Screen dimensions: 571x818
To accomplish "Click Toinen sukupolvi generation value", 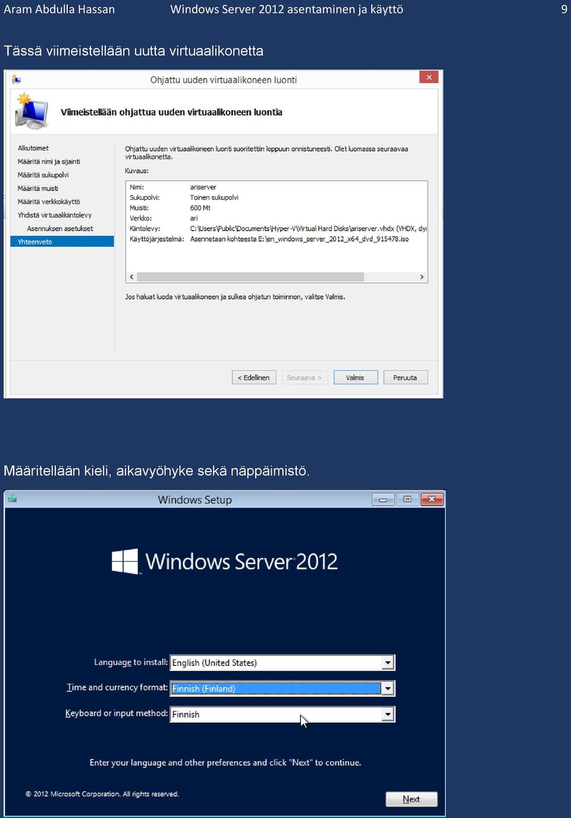I will [x=214, y=198].
